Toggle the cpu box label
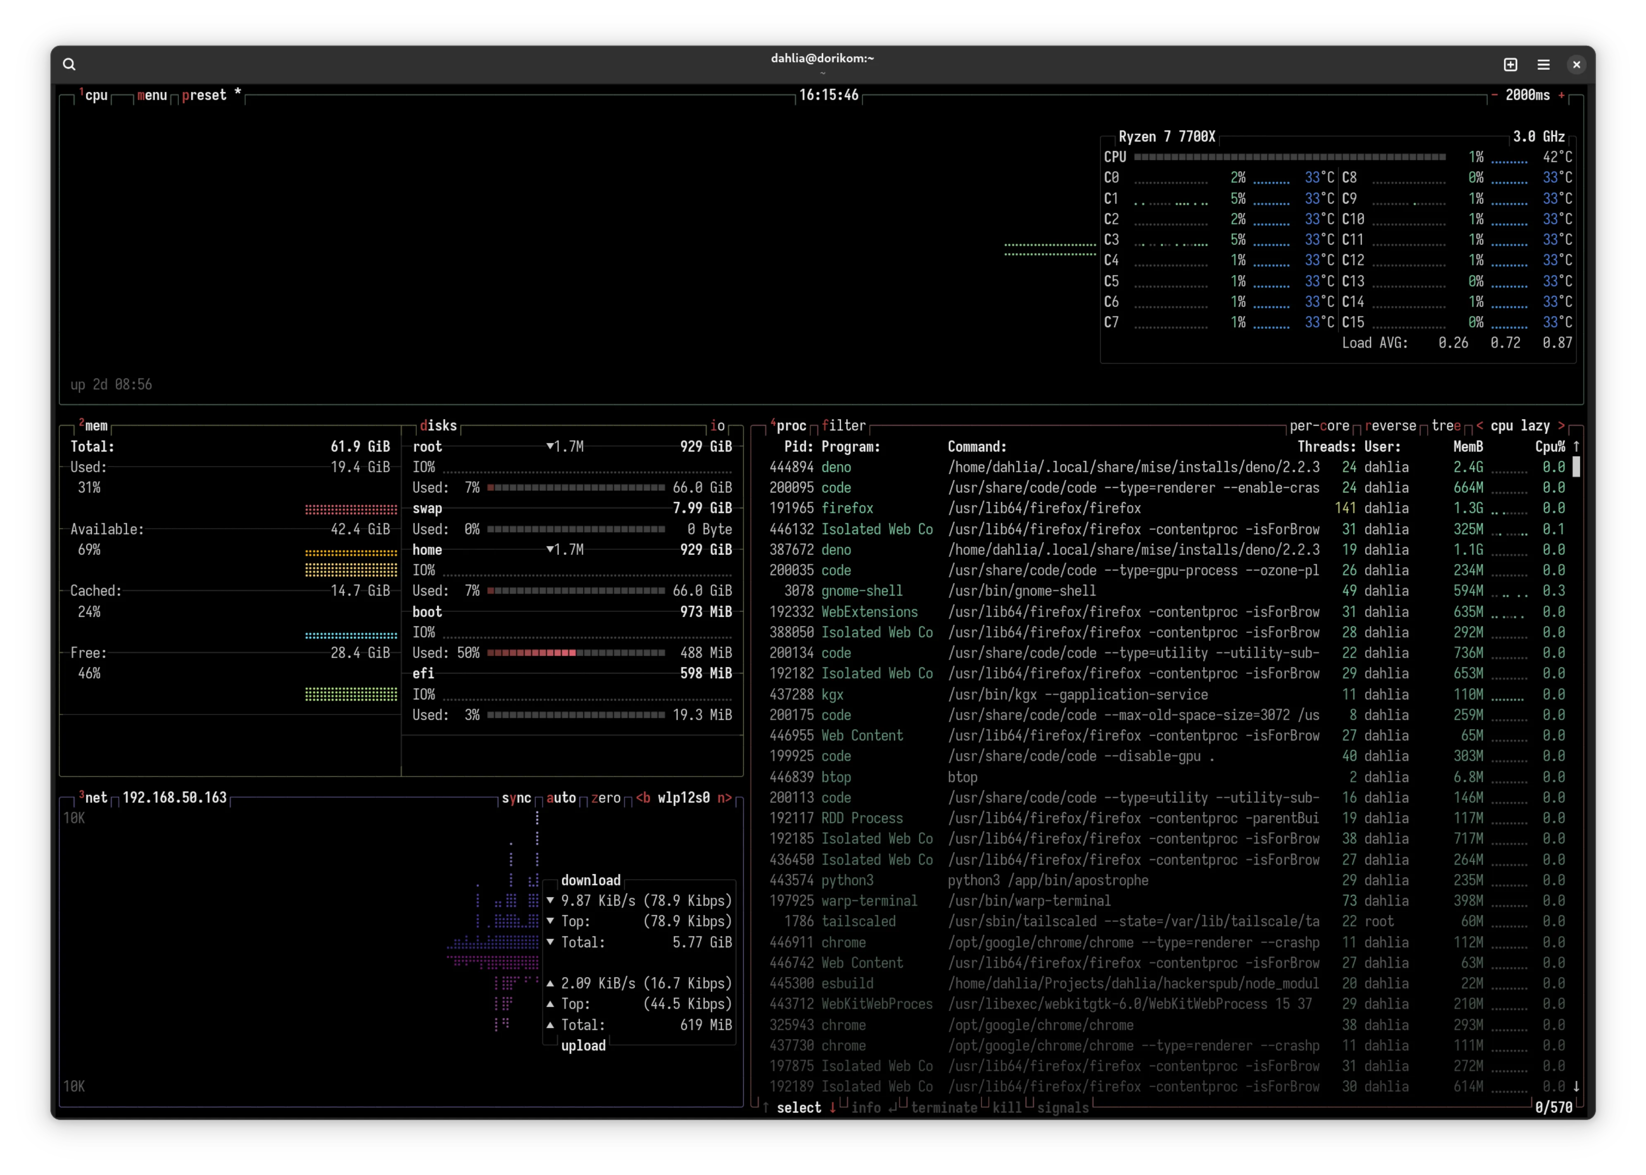This screenshot has width=1646, height=1175. 94,95
